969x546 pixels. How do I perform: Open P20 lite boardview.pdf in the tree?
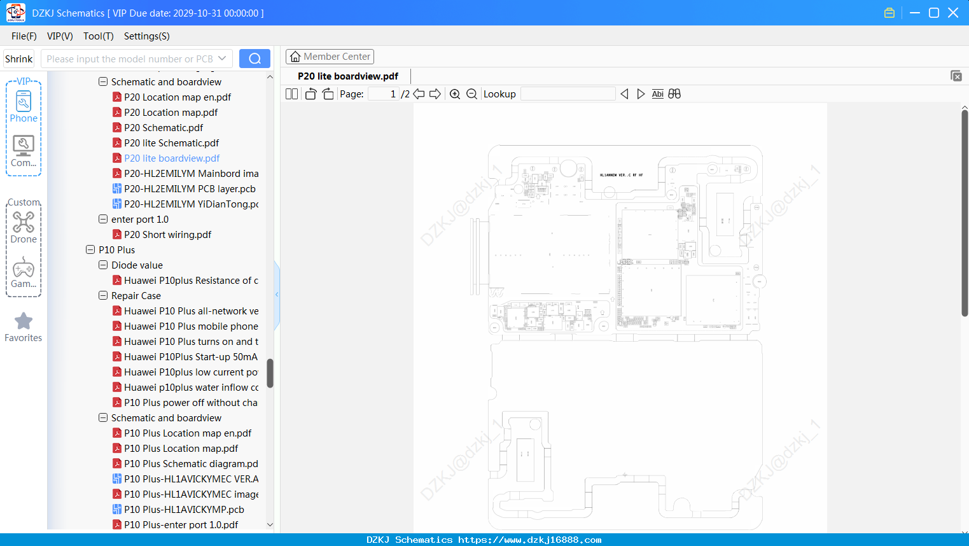point(172,158)
